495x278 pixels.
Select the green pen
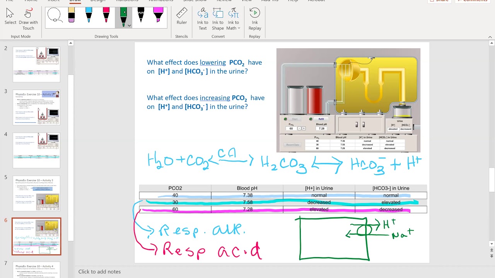coord(123,15)
